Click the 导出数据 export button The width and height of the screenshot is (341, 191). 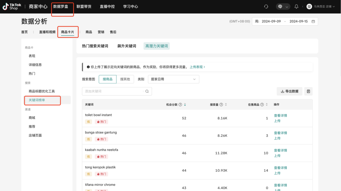coord(289,91)
